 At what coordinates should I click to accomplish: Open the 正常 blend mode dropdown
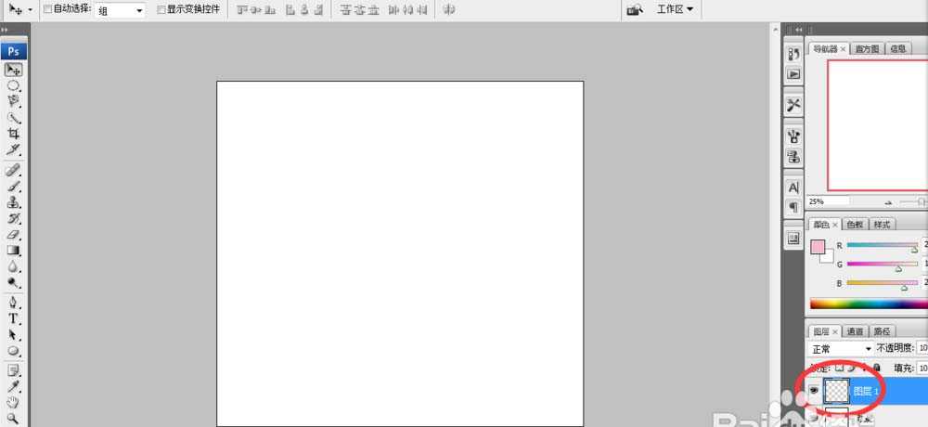pyautogui.click(x=841, y=349)
